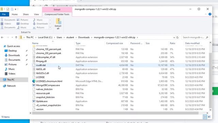Open the ribbon Help icon
Viewport: 218px width, 123px height.
[210, 14]
